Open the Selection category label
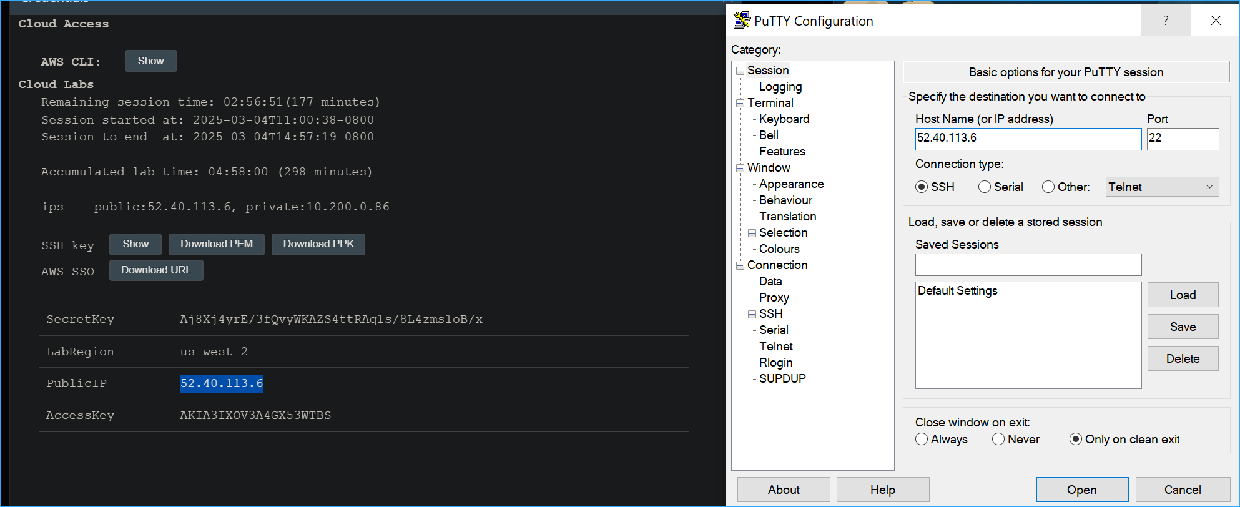 (x=783, y=232)
